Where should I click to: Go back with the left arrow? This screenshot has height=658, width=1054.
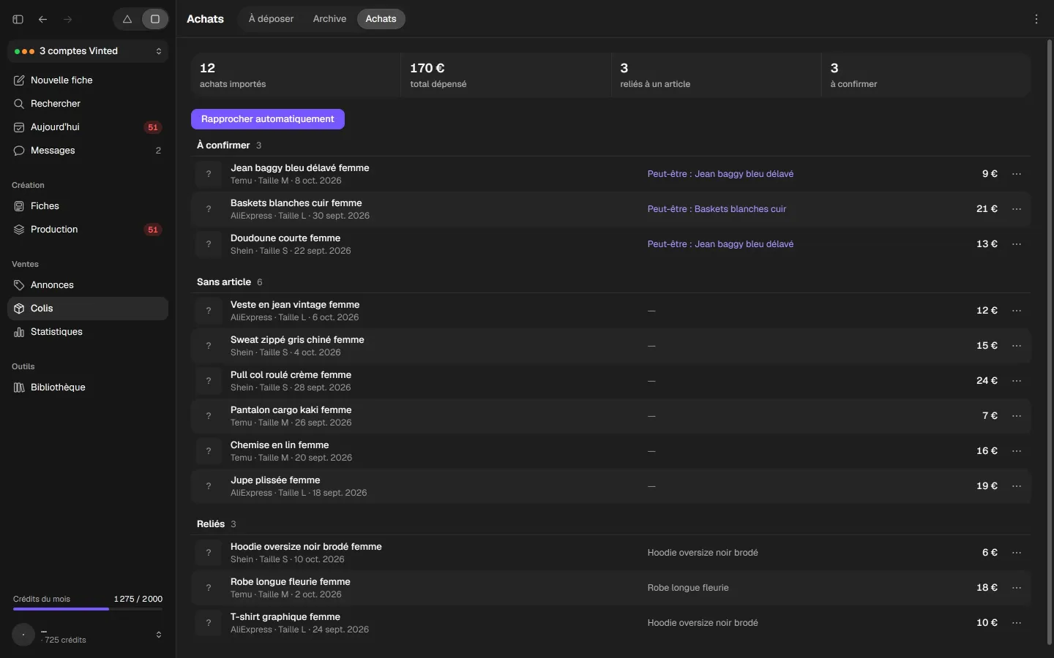(x=43, y=19)
